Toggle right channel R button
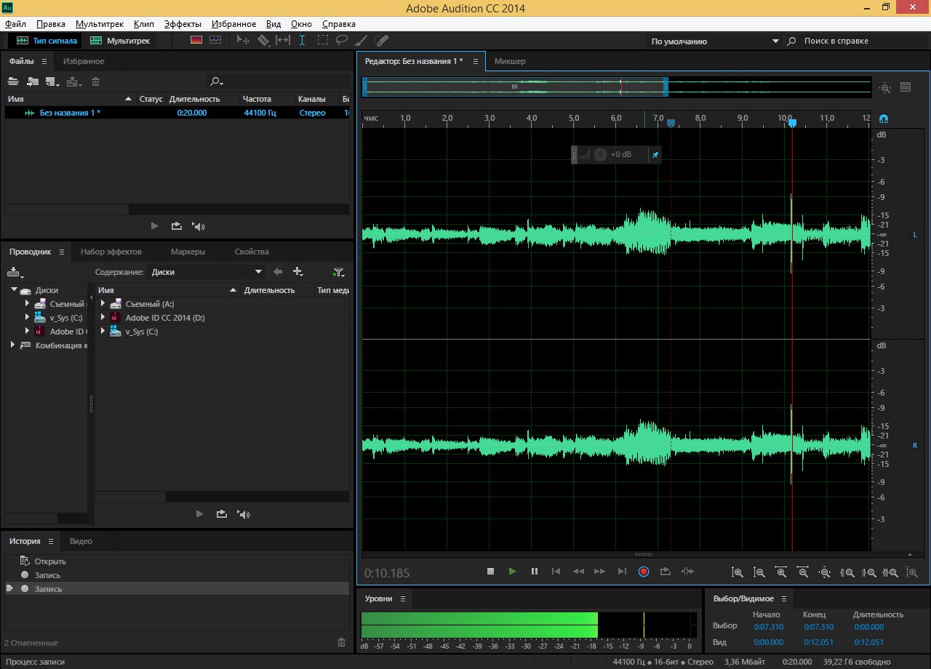The image size is (931, 669). pyautogui.click(x=915, y=445)
